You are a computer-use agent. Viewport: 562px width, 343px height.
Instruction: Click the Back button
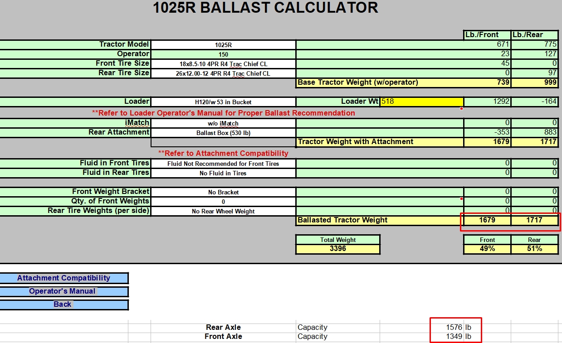click(x=64, y=304)
